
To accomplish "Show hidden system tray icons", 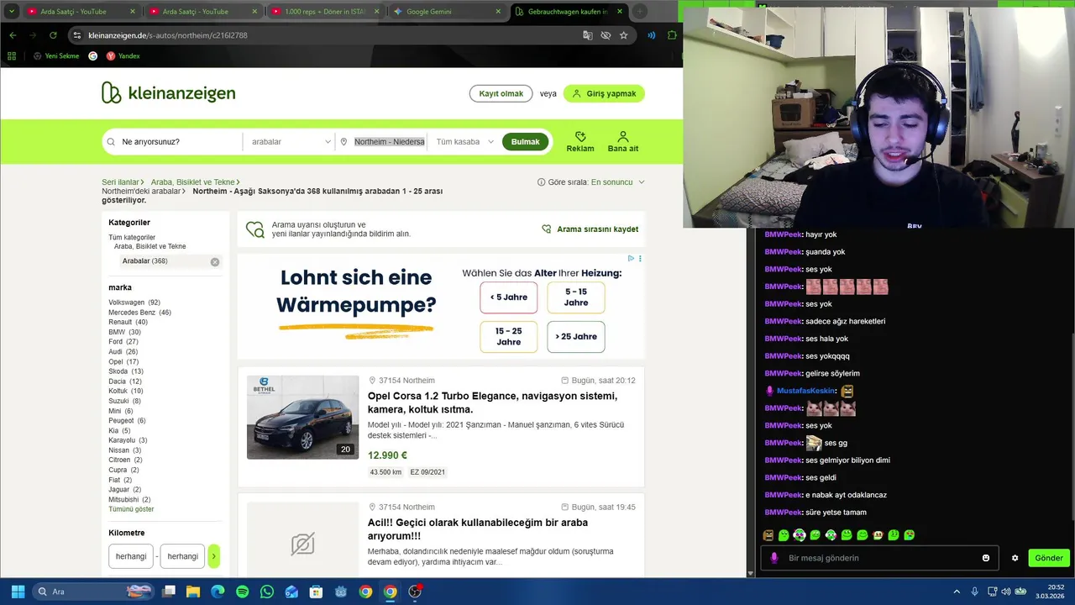I will click(x=957, y=592).
